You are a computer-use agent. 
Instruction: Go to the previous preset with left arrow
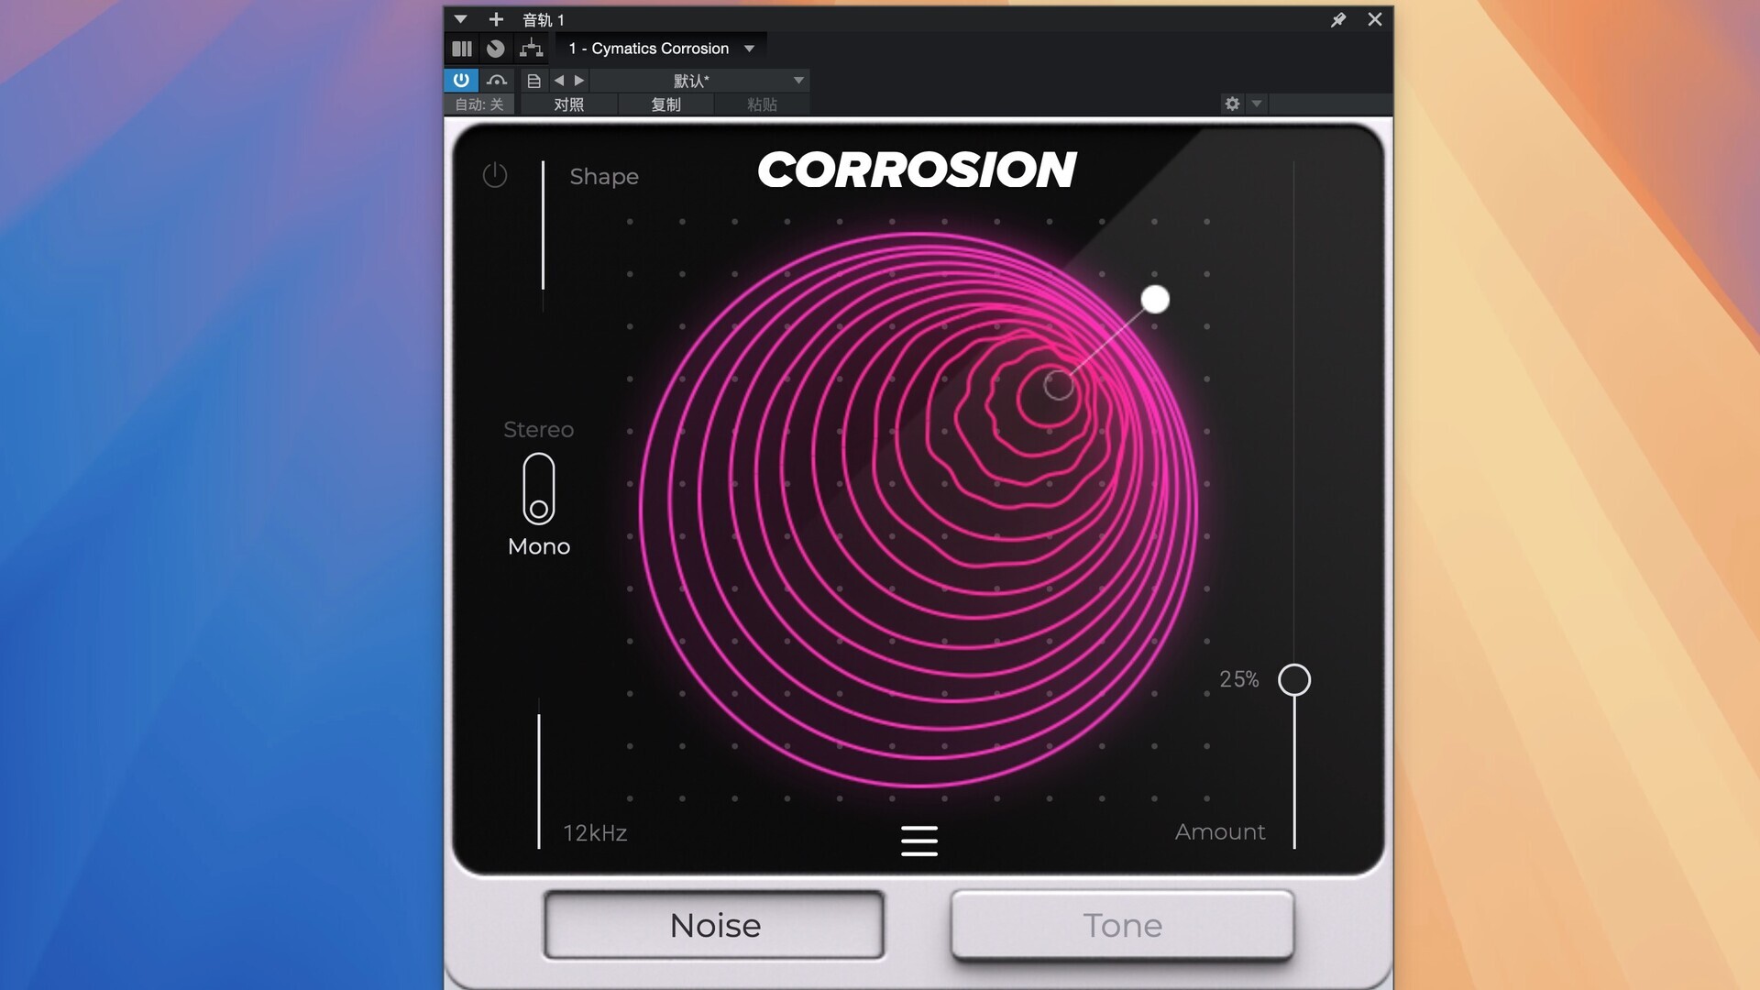point(559,81)
